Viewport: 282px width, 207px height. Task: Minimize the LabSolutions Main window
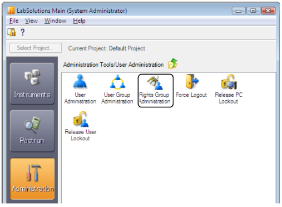click(239, 11)
